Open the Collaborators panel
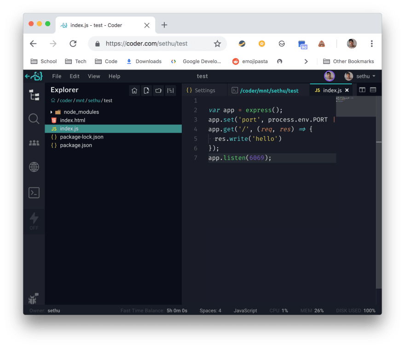 [34, 143]
